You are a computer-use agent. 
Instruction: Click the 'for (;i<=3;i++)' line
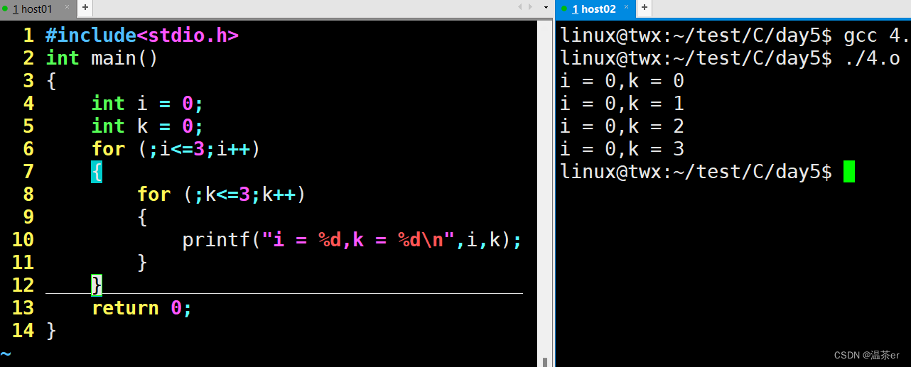coord(176,149)
